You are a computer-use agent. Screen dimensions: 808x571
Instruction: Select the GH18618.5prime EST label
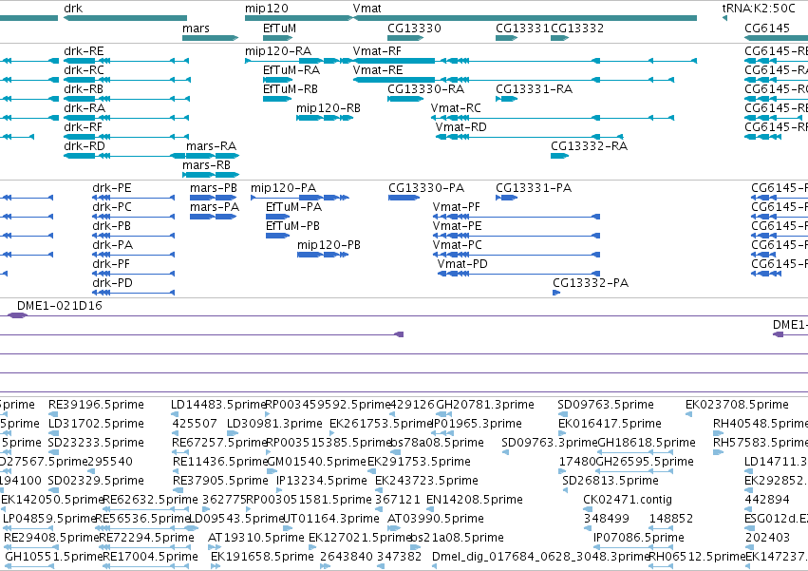pyautogui.click(x=647, y=443)
